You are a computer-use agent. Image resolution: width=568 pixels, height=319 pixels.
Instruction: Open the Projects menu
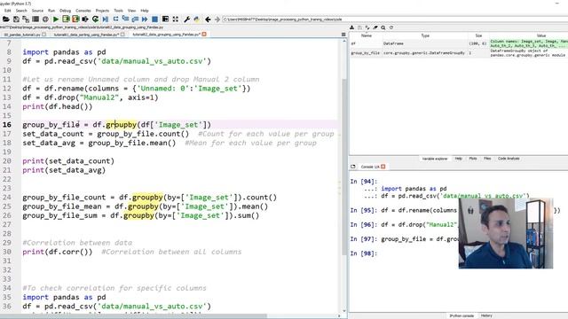click(x=103, y=11)
